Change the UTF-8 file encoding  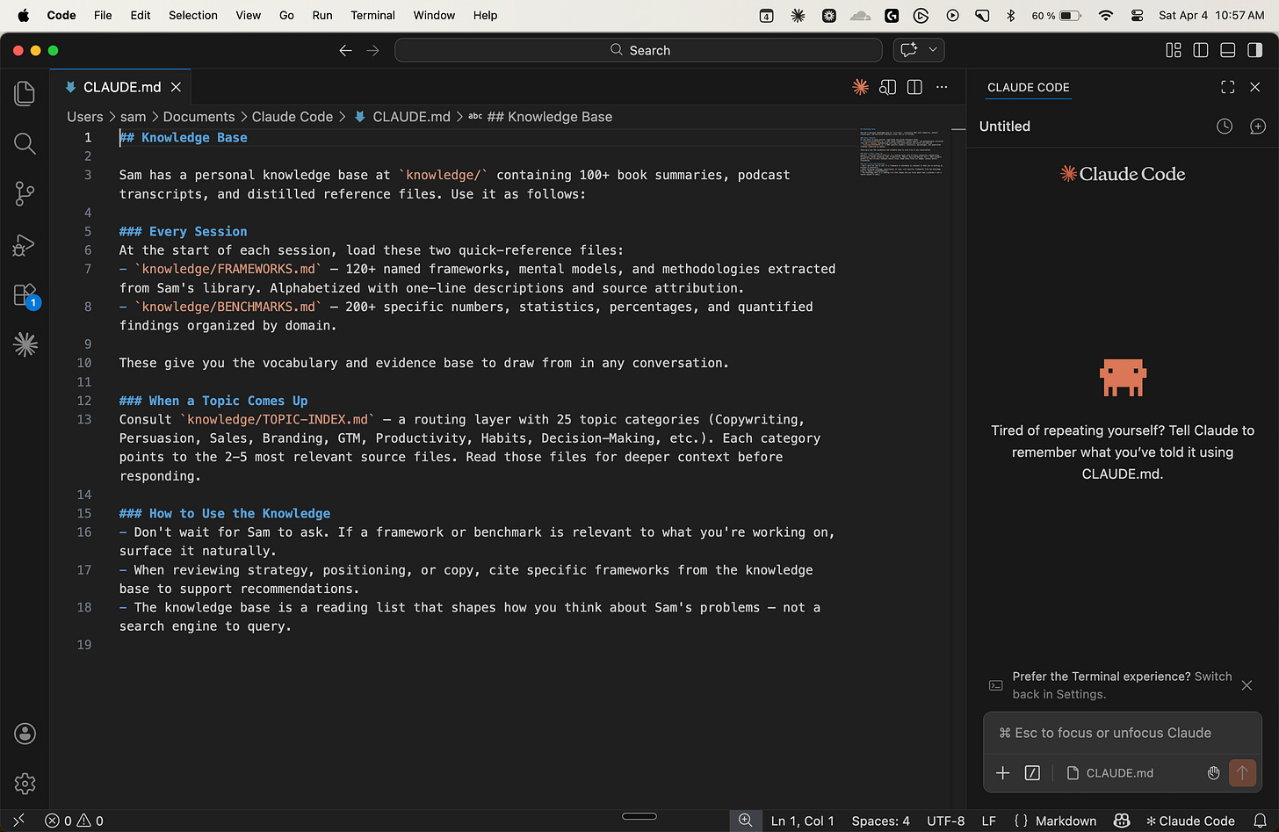click(x=945, y=821)
